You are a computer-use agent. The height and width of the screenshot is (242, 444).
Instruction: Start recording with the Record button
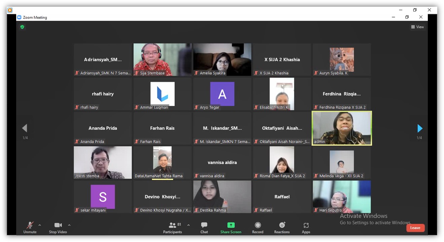(x=258, y=227)
